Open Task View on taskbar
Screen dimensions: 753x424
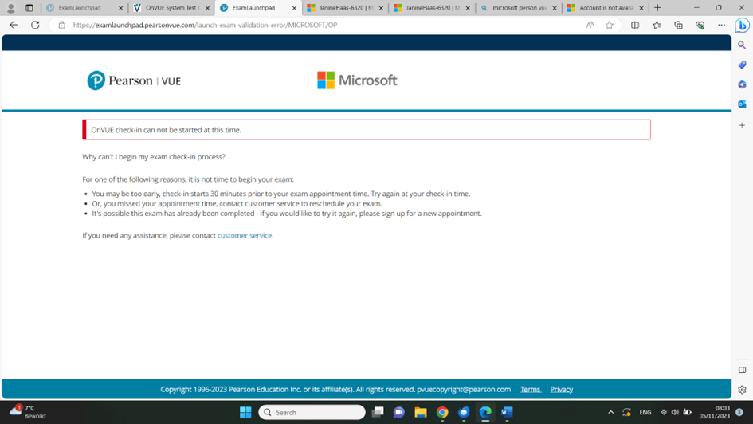(378, 412)
